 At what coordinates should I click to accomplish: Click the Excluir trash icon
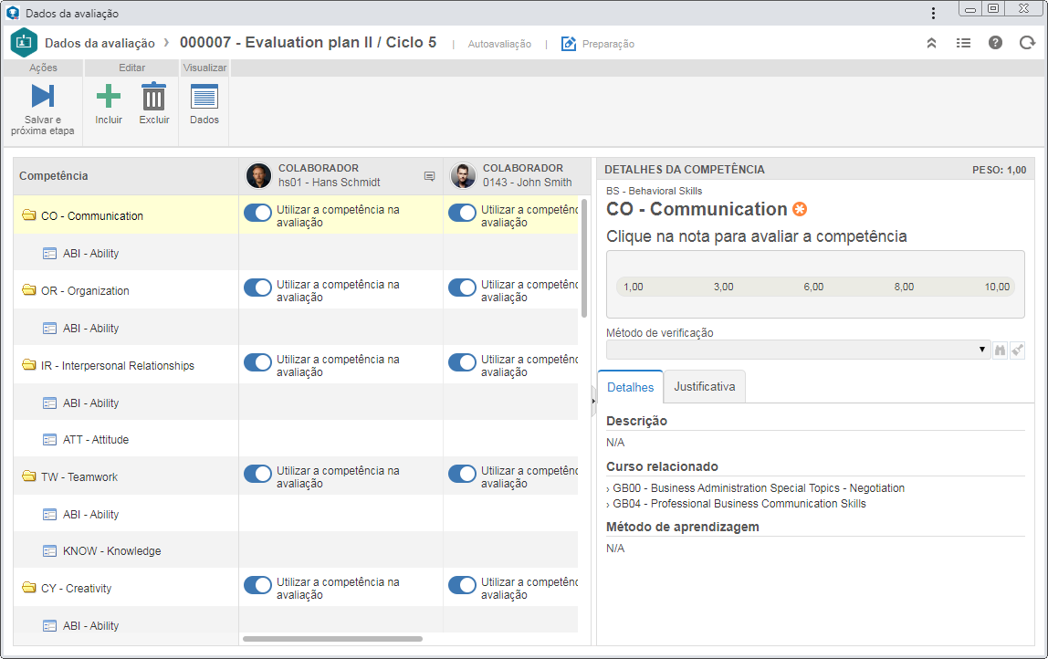[153, 96]
